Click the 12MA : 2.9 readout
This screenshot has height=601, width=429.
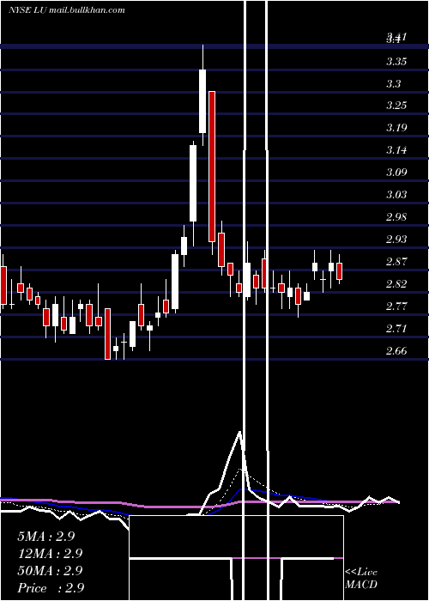point(50,554)
